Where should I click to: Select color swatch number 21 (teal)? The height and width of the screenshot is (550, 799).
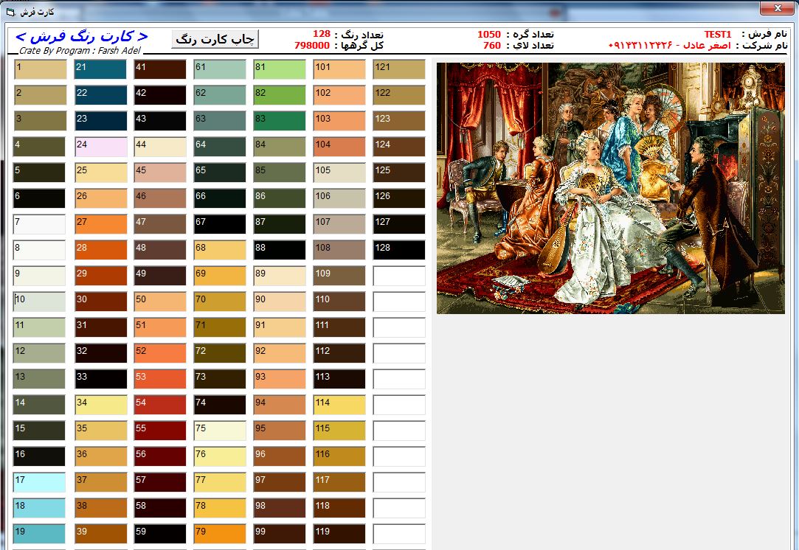(x=100, y=69)
